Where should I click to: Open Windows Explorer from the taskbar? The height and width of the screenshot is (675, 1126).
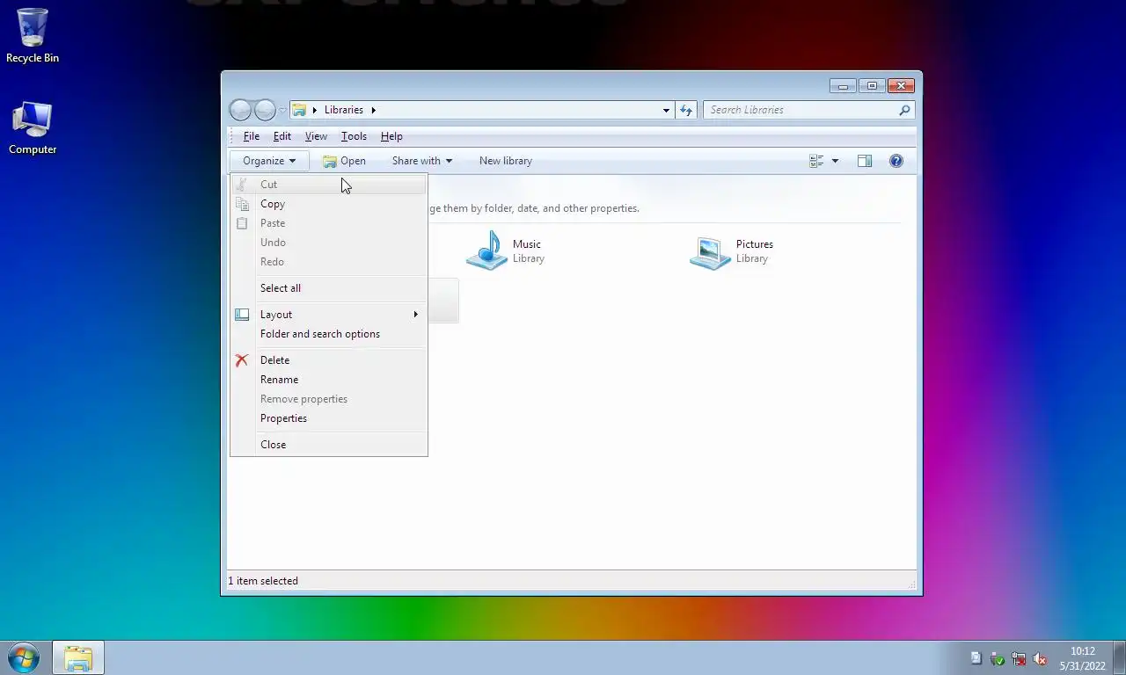click(78, 657)
